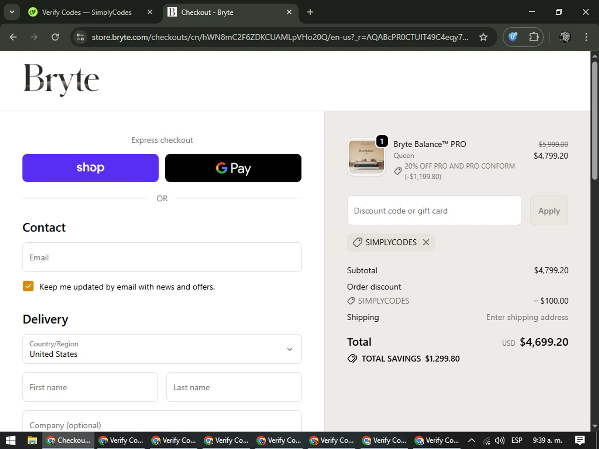
Task: Open the extensions puzzle icon
Action: (534, 37)
